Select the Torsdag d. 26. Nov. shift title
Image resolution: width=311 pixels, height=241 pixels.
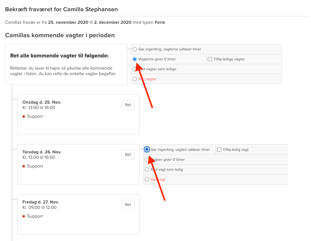(42, 152)
